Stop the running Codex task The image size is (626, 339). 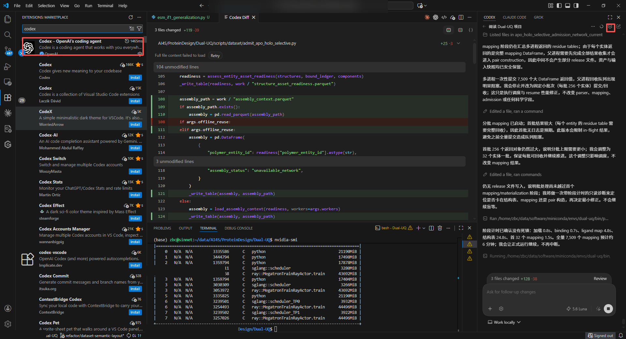tap(608, 309)
